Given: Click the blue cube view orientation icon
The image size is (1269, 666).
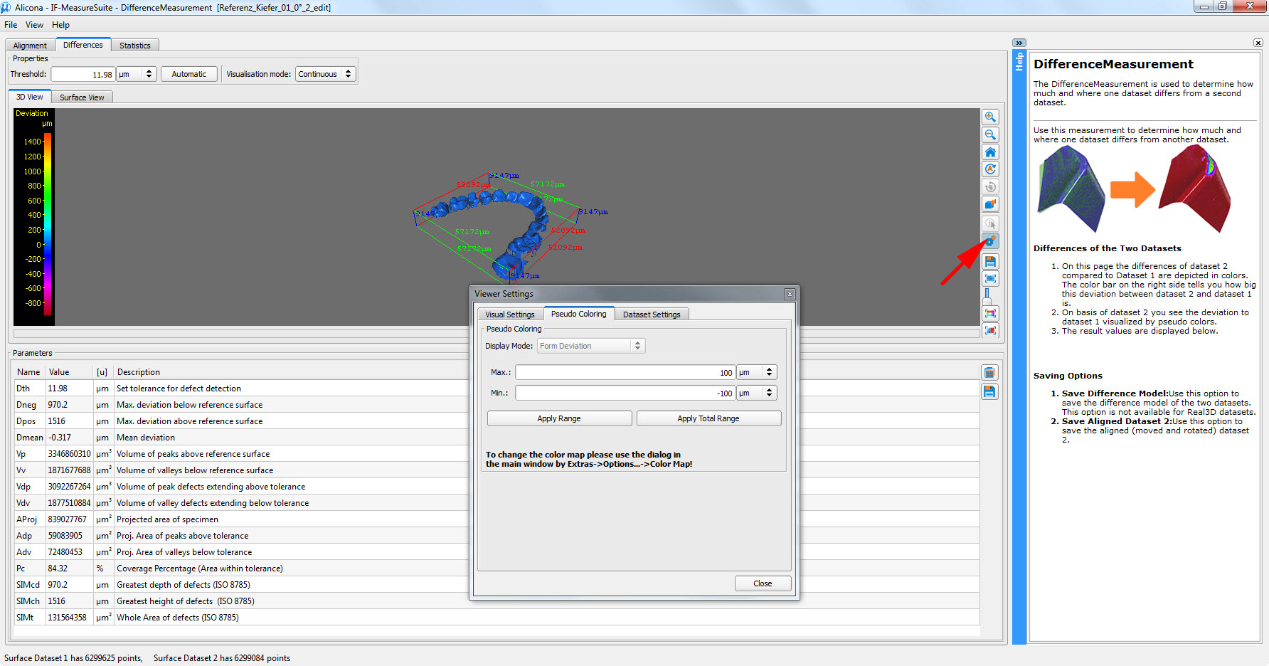Looking at the screenshot, I should point(990,204).
